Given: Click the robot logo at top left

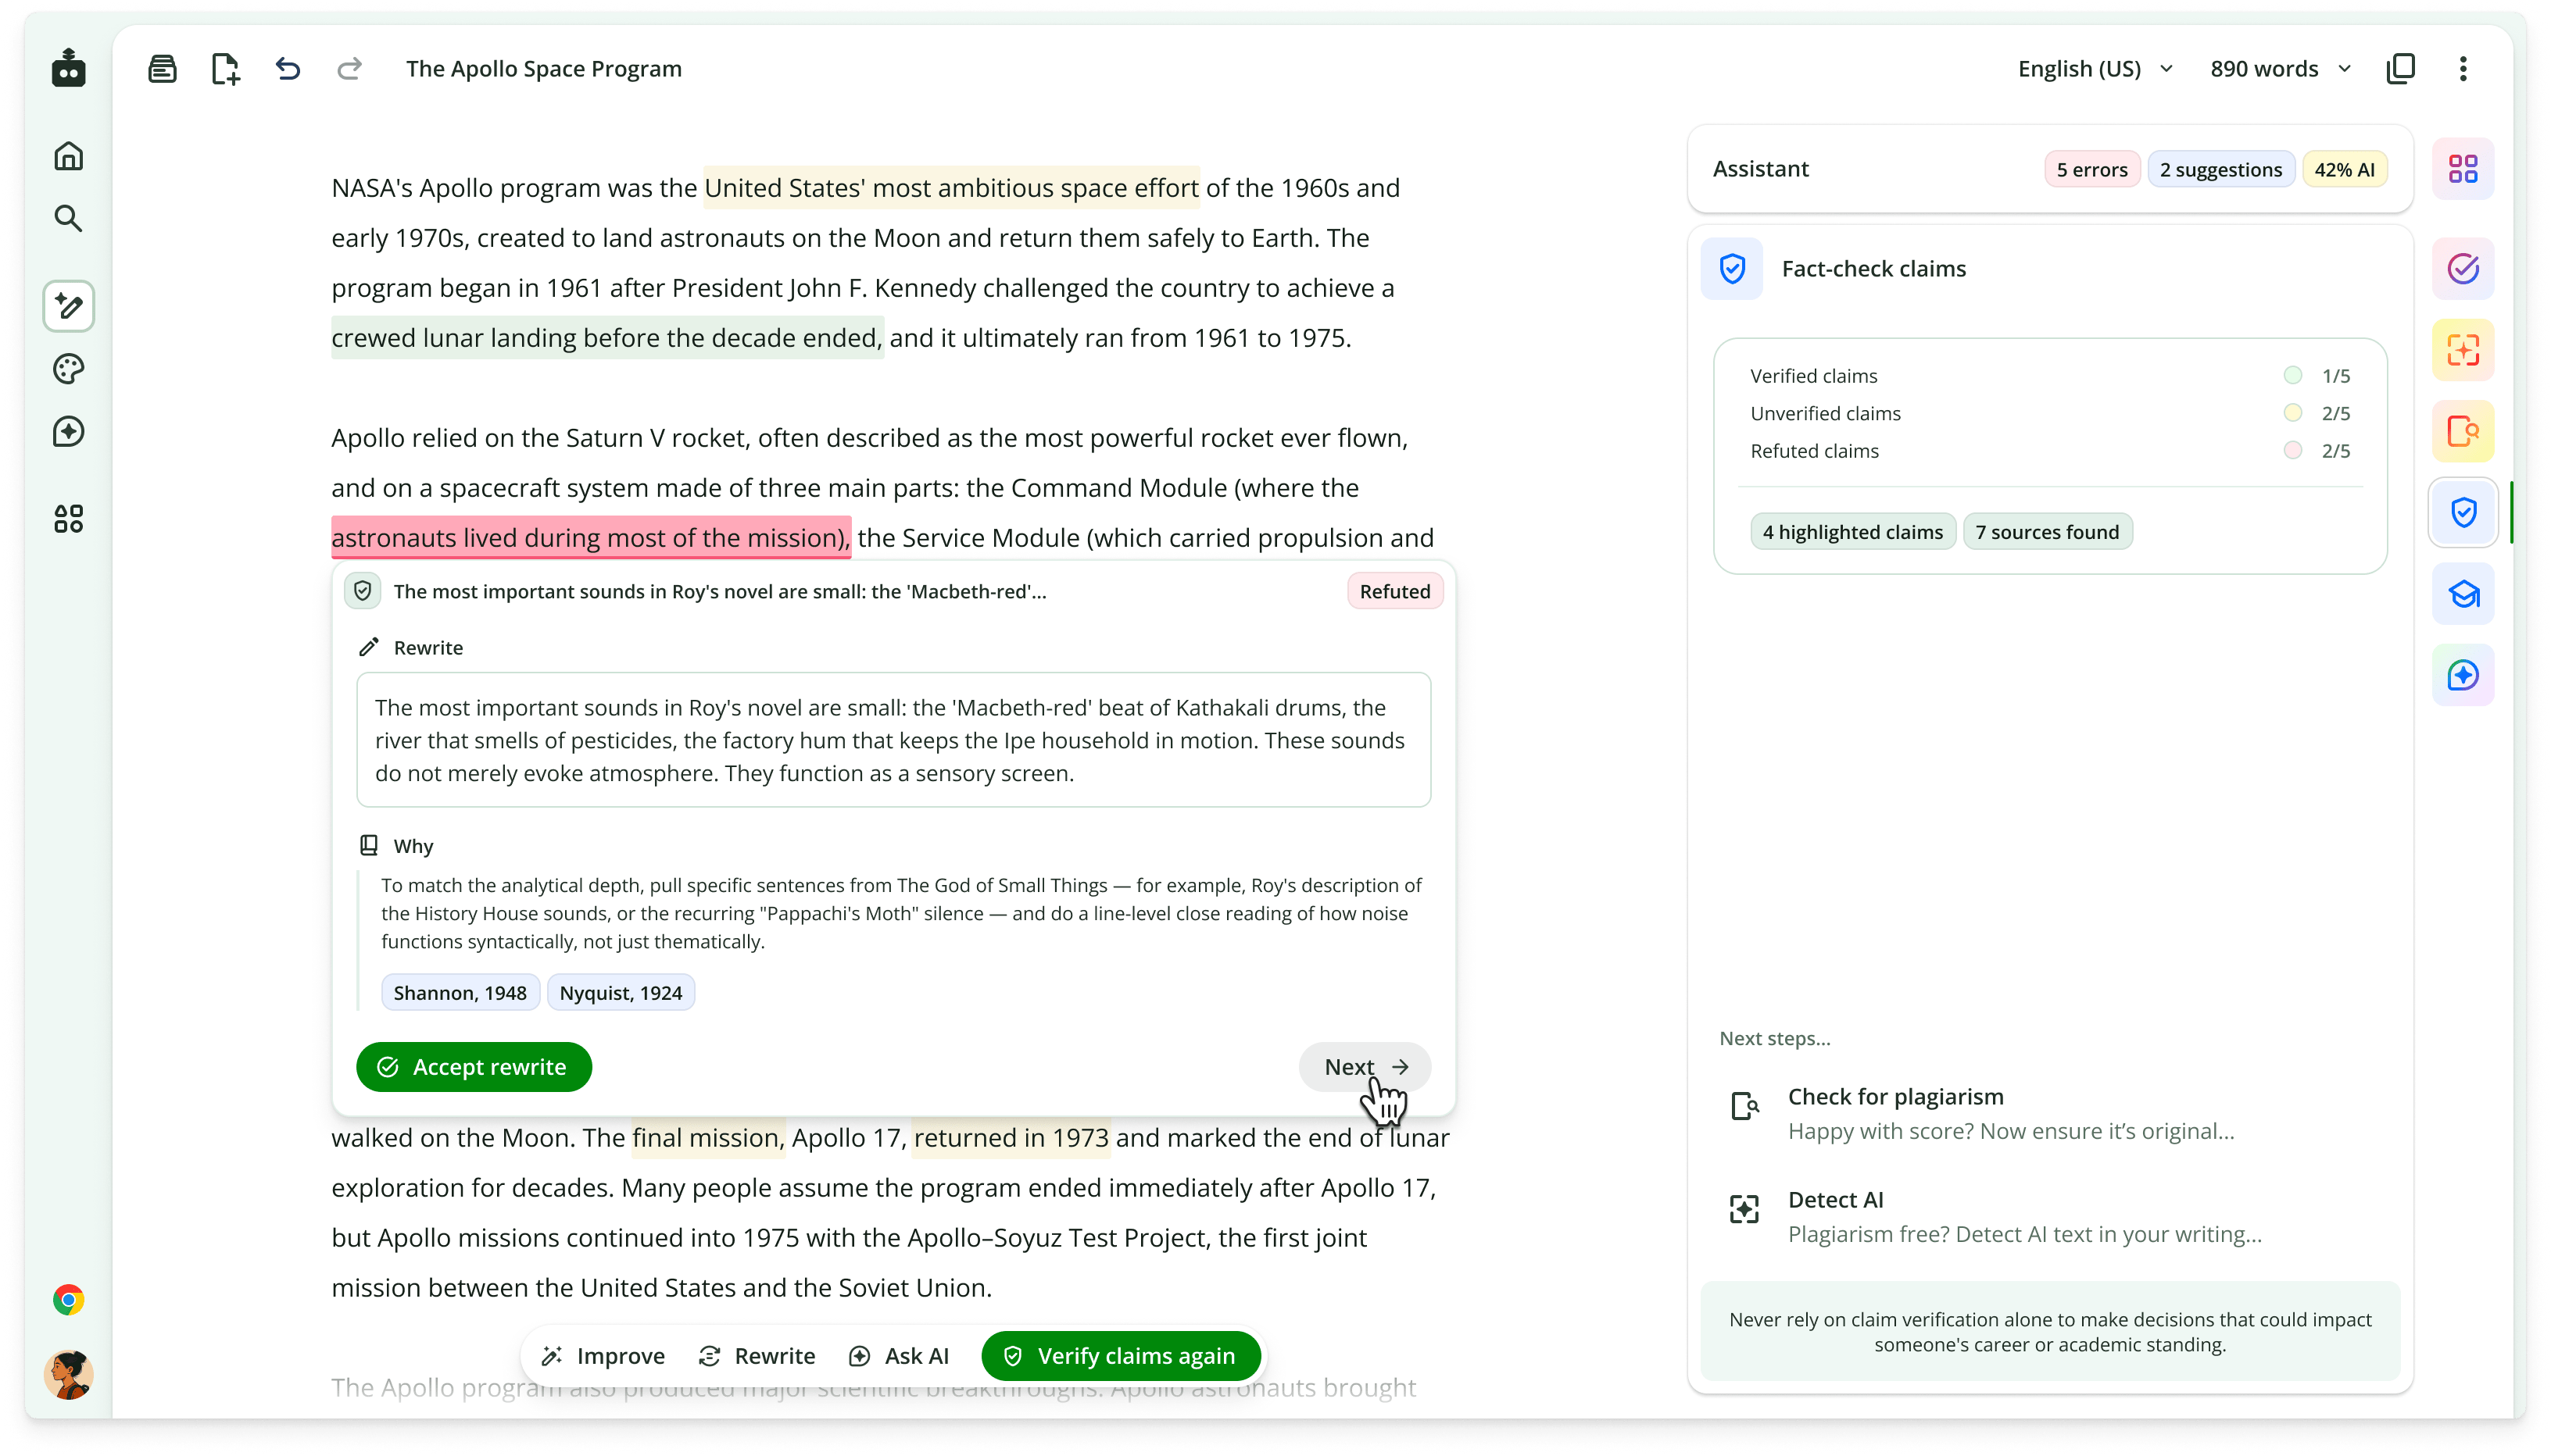Looking at the screenshot, I should 68,68.
